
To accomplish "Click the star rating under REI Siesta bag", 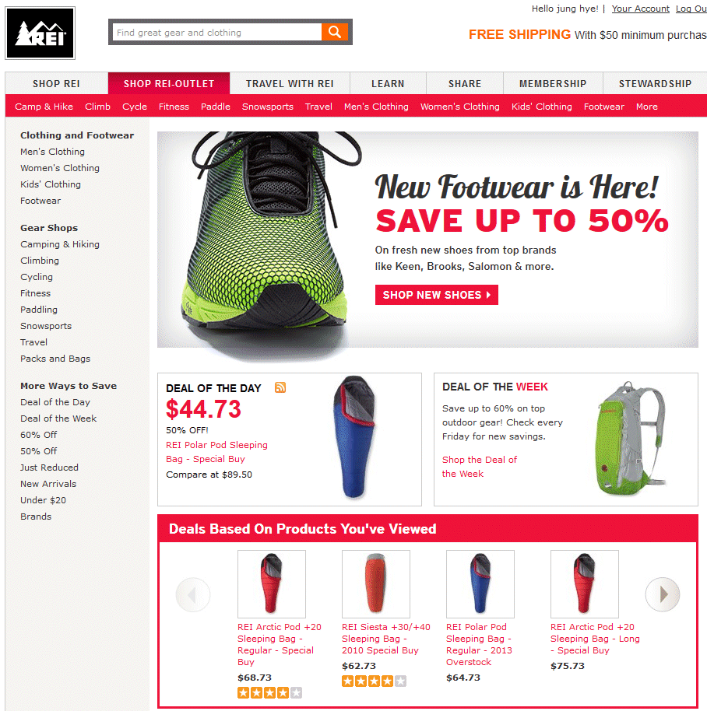I will pos(374,681).
